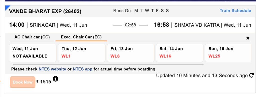This screenshot has width=256, height=97.
Task: Select the Wed, 11 Jun availability card
Action: (33, 53)
